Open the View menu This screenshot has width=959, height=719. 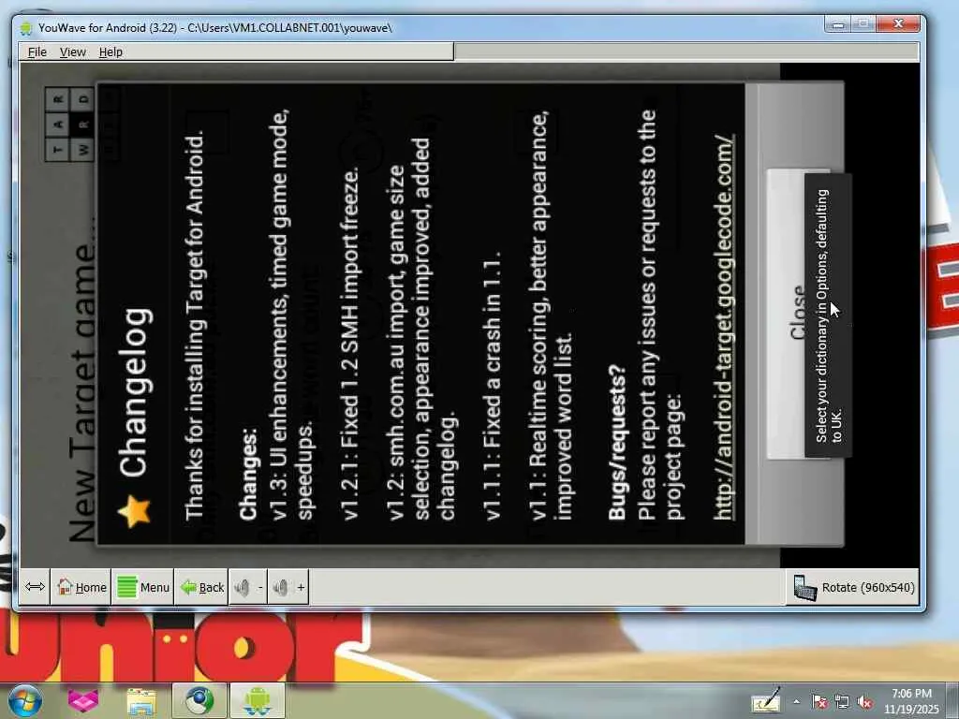[73, 52]
